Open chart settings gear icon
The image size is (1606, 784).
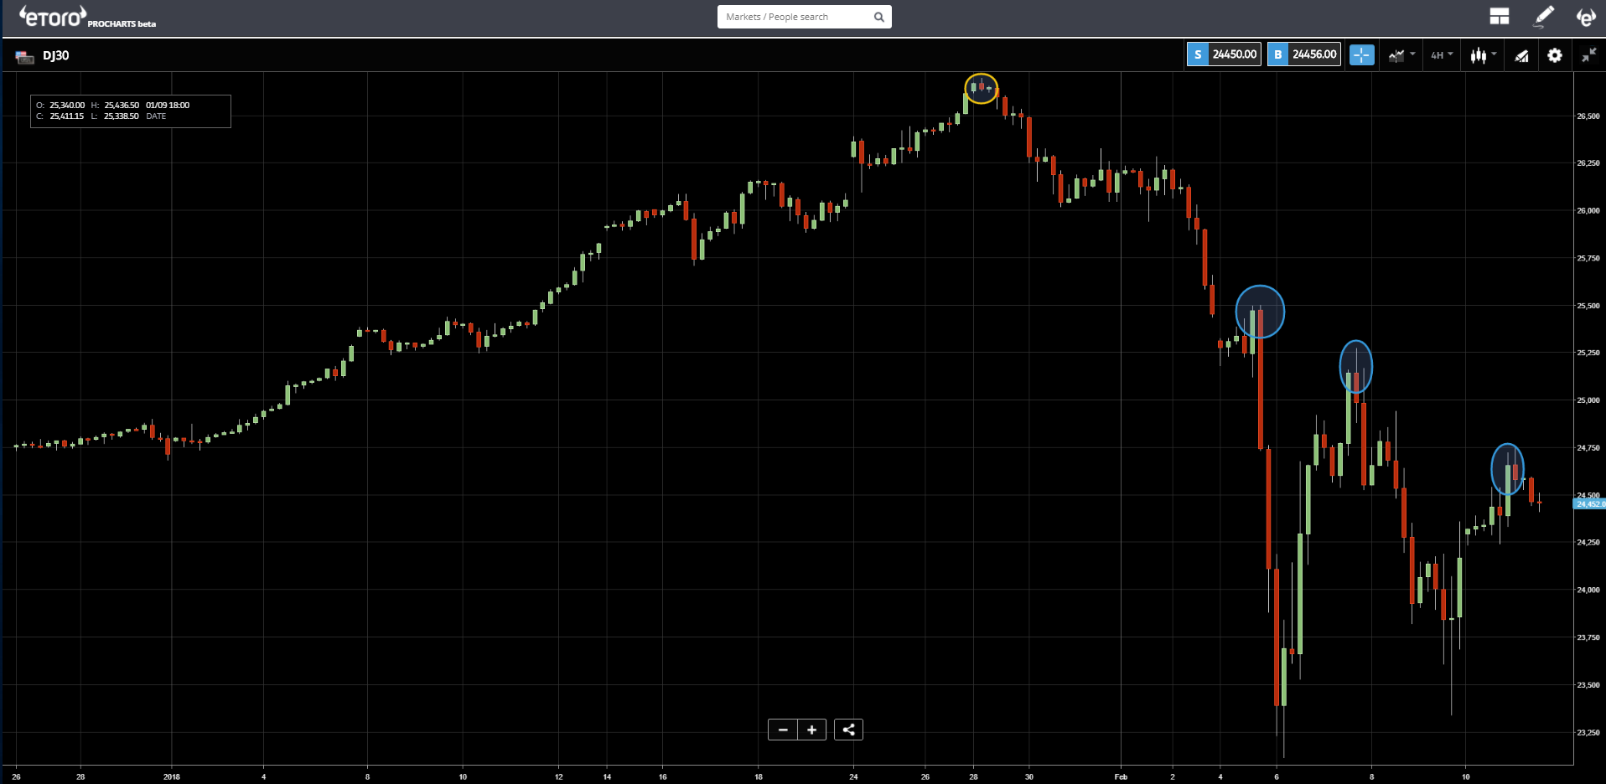pyautogui.click(x=1555, y=55)
